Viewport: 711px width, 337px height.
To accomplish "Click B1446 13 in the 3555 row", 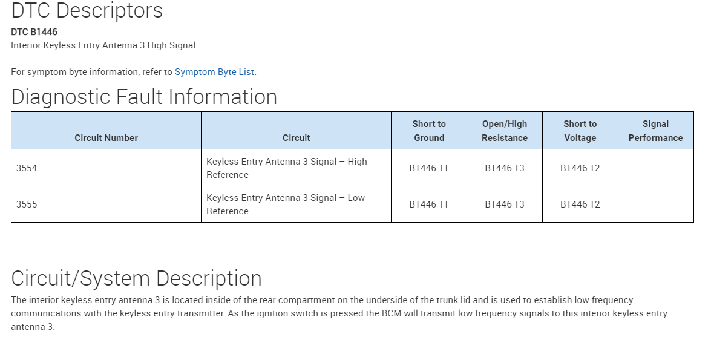I will point(505,204).
